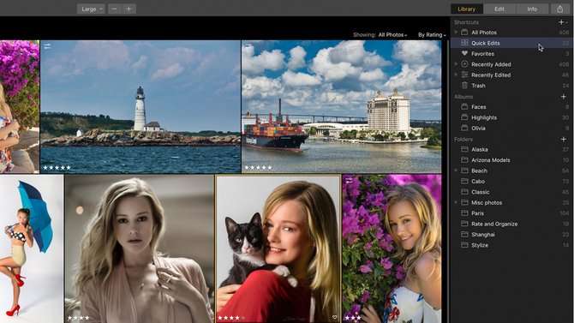The height and width of the screenshot is (323, 574).
Task: Add a new folder with plus icon
Action: point(564,139)
